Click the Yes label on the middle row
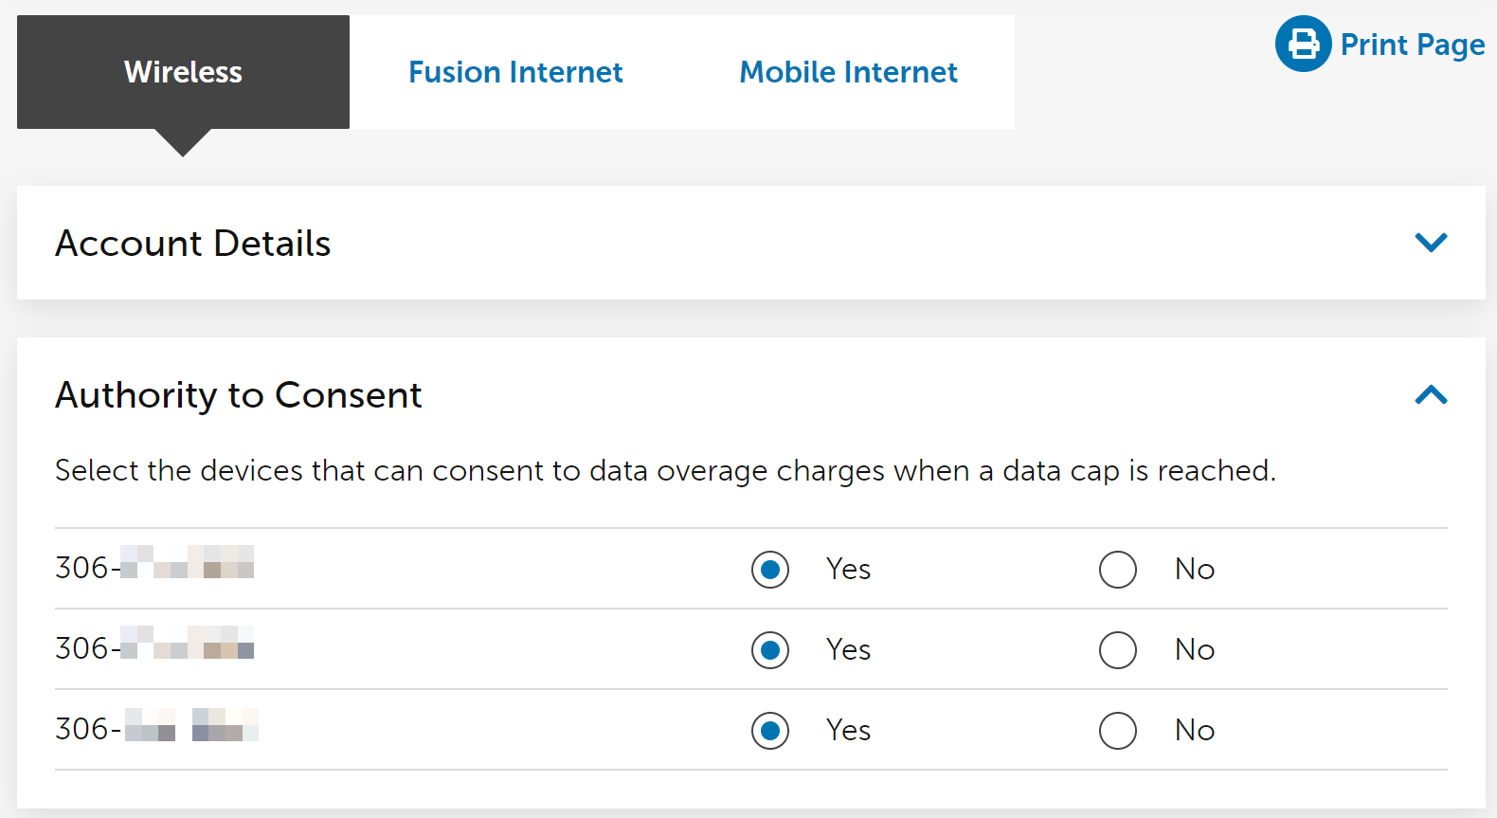The image size is (1497, 818). click(847, 650)
